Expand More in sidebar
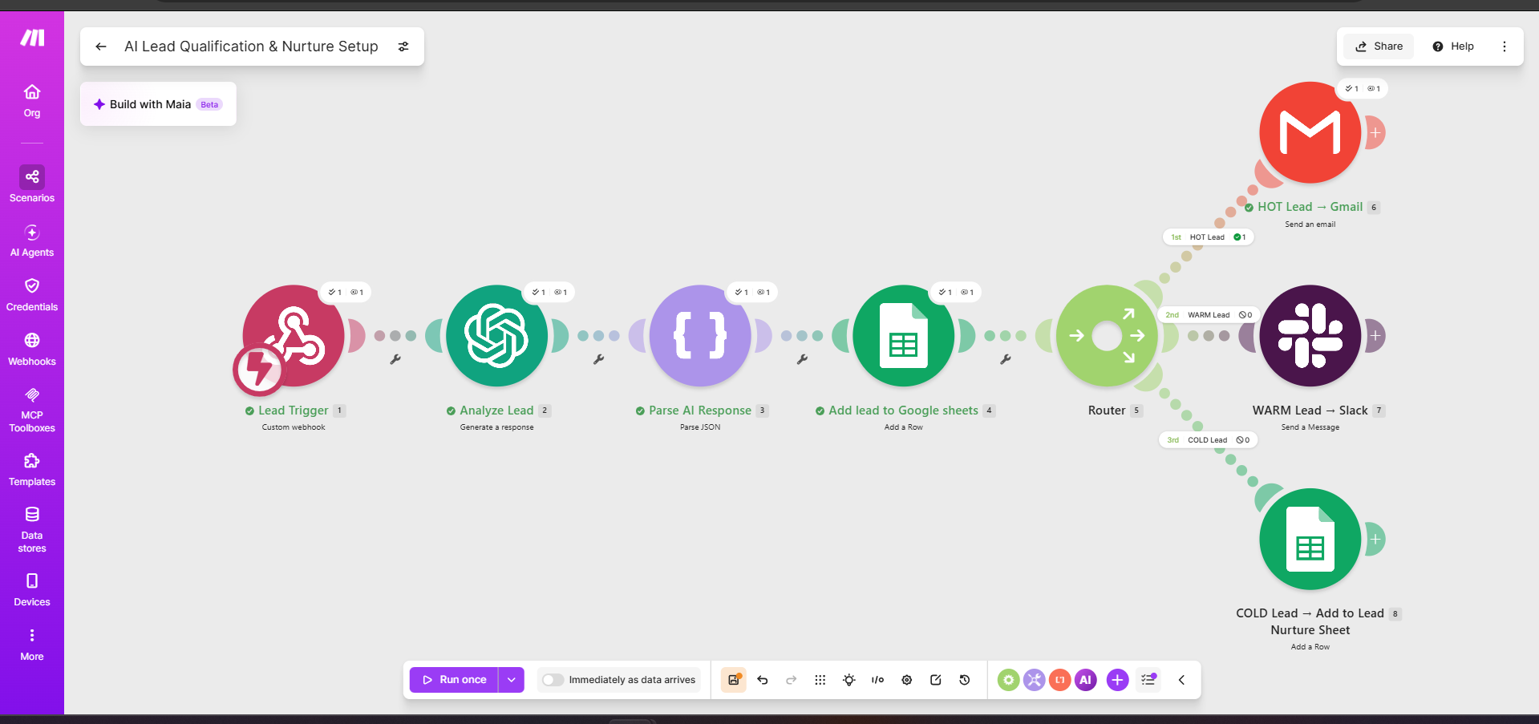 (x=32, y=645)
